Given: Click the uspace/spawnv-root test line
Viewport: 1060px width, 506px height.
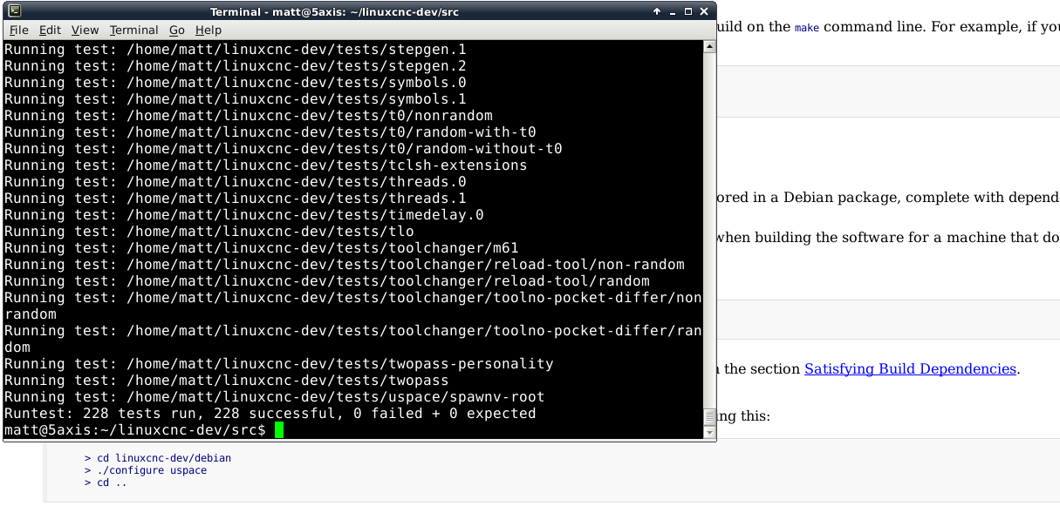Looking at the screenshot, I should 275,396.
